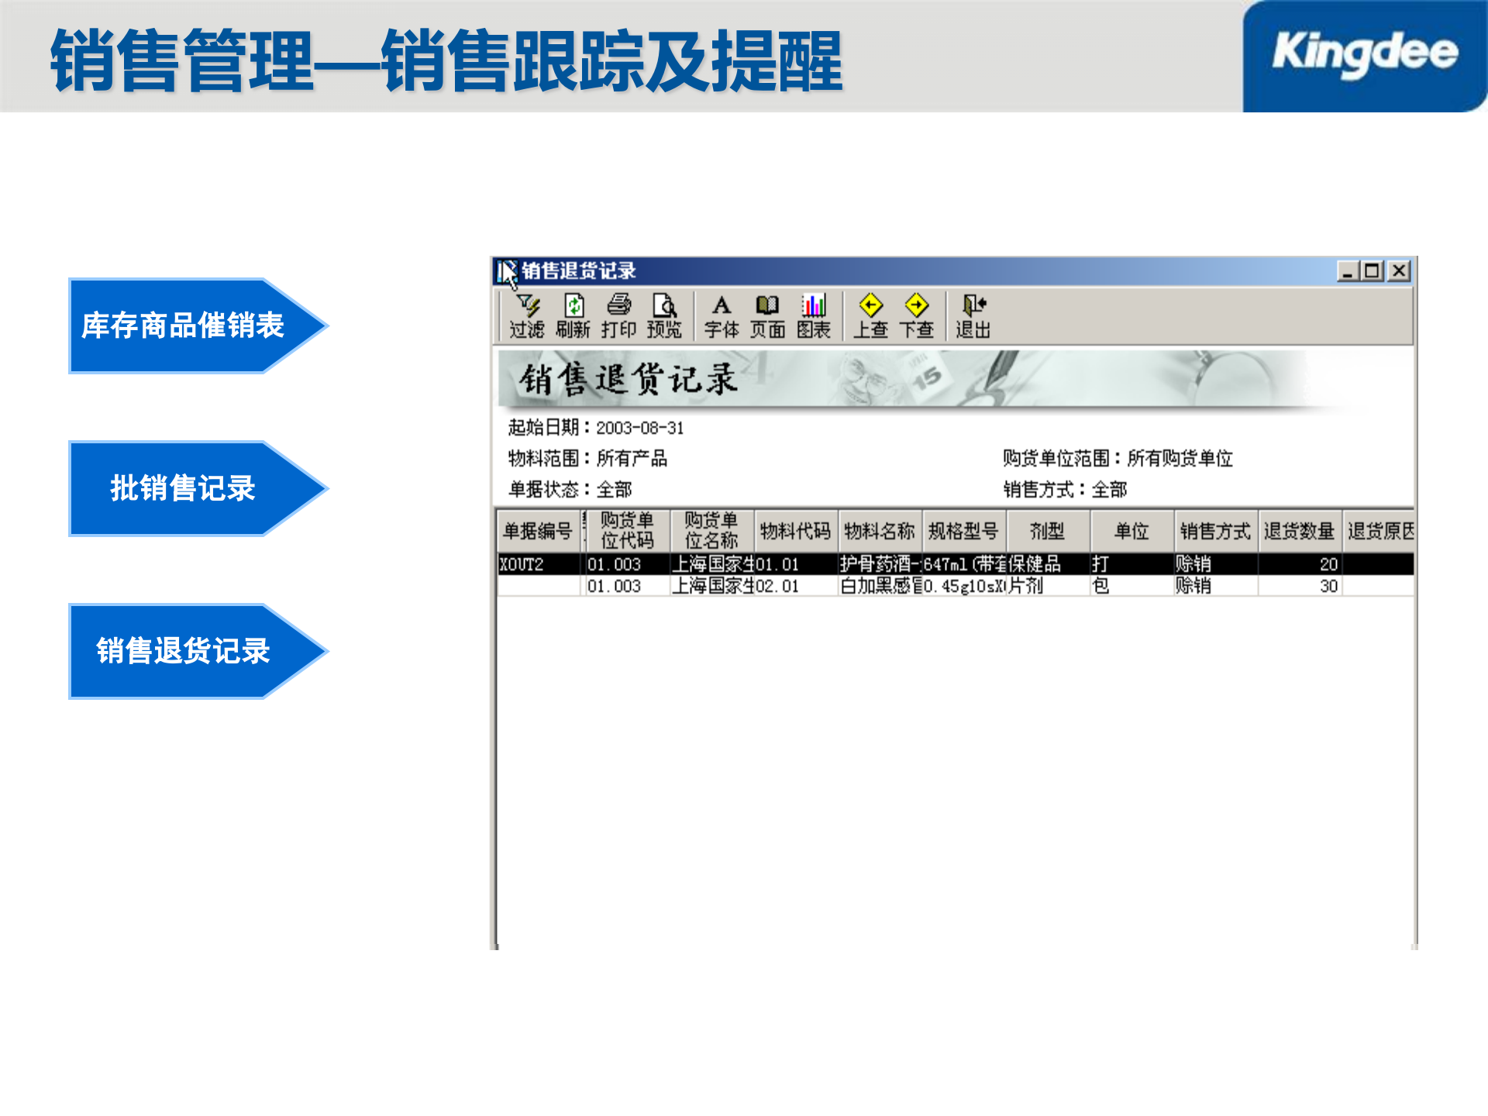Open the 字体 (font) settings icon
This screenshot has width=1488, height=1116.
[723, 315]
